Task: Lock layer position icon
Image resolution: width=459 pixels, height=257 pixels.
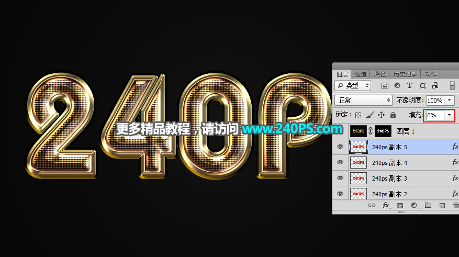Action: (381, 115)
